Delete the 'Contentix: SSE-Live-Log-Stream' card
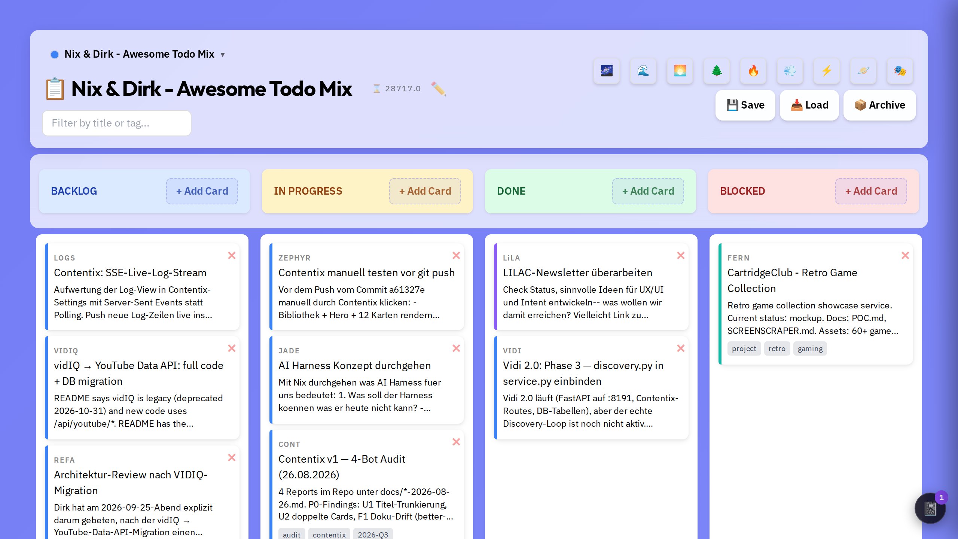Viewport: 958px width, 539px height. click(x=232, y=255)
